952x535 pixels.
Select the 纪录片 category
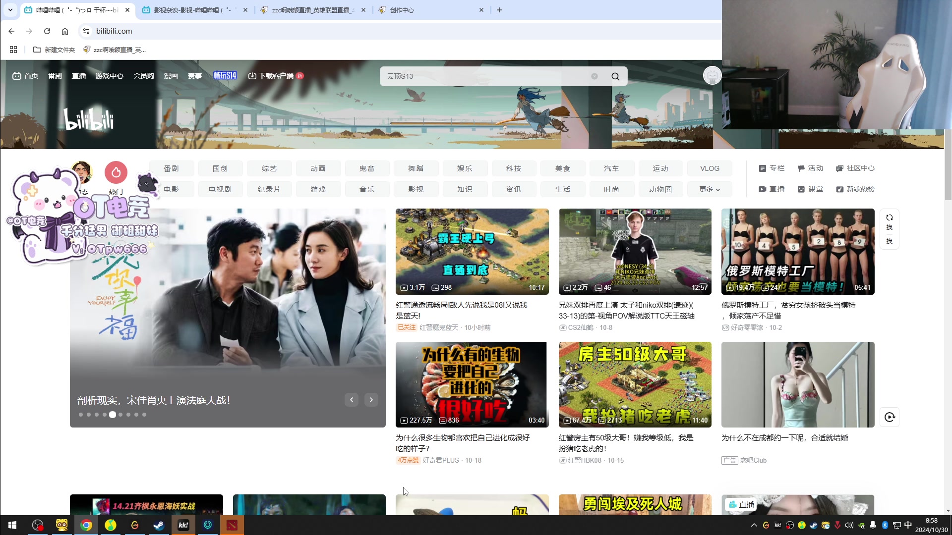[x=269, y=189]
